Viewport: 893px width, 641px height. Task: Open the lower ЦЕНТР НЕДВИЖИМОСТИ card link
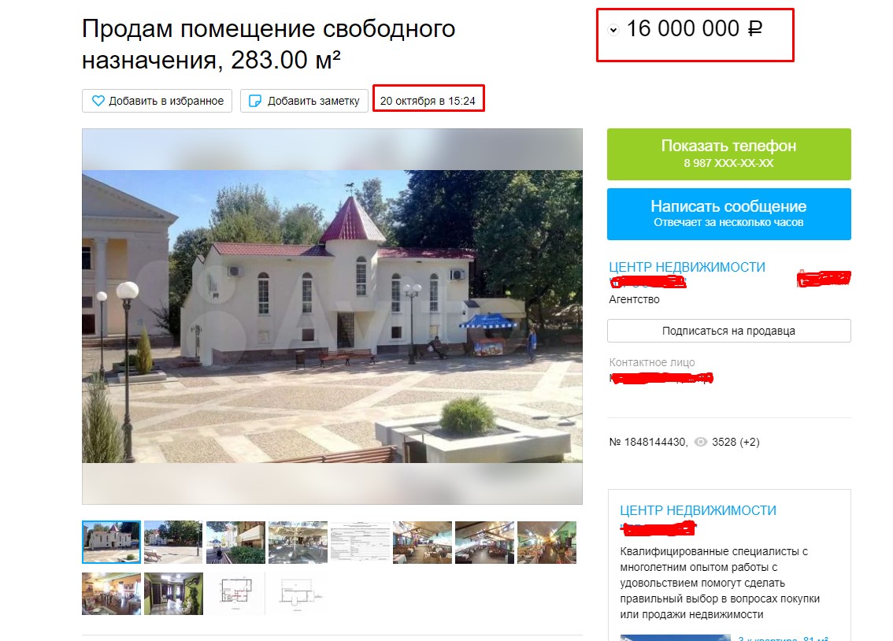coord(698,510)
